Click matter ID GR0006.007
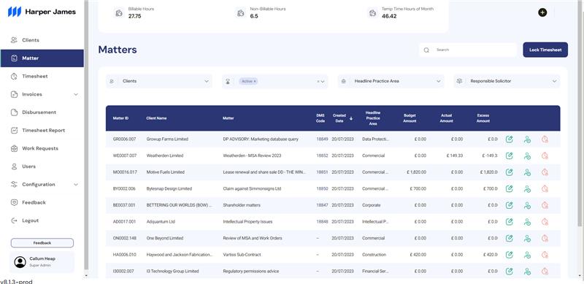Viewport: 584px width, 284px height. (124, 139)
